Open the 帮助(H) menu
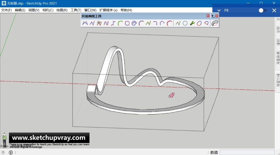The image size is (280, 155). coord(126,10)
